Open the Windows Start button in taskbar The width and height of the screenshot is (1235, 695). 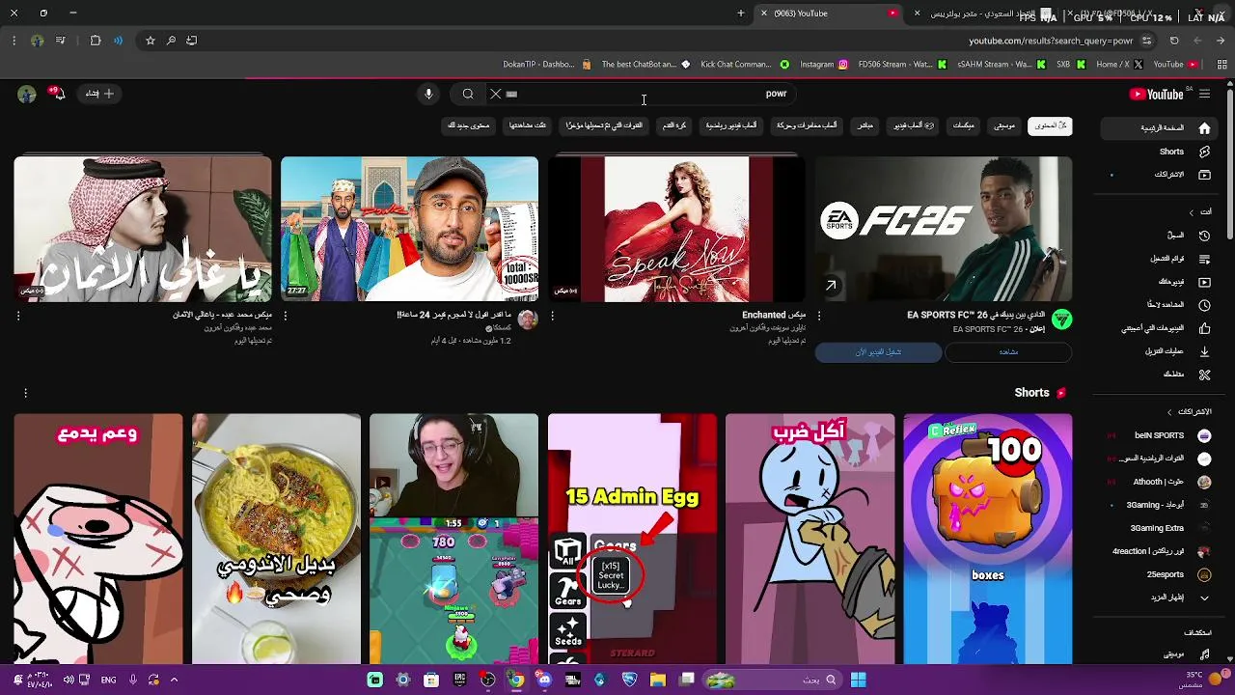(x=858, y=680)
